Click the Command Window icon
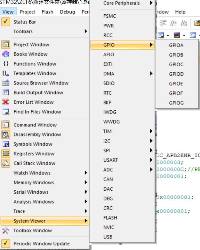Image resolution: width=200 pixels, height=250 pixels. [x=6, y=125]
